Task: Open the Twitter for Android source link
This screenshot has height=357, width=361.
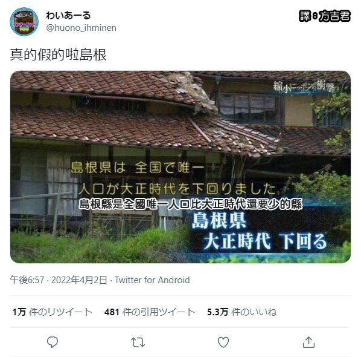Action: pos(152,280)
